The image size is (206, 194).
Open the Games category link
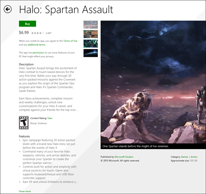tap(184, 157)
